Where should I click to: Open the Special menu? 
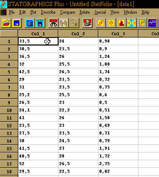click(100, 12)
